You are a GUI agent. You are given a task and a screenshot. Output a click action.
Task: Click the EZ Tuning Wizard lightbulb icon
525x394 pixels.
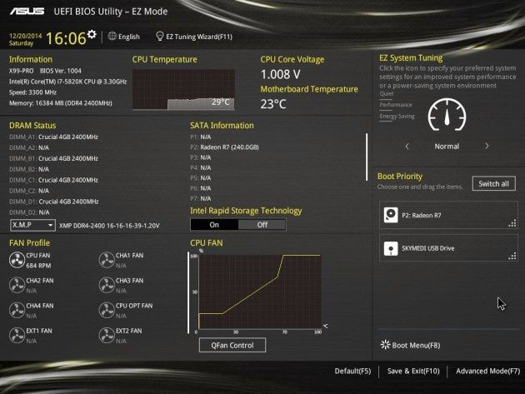tap(160, 36)
